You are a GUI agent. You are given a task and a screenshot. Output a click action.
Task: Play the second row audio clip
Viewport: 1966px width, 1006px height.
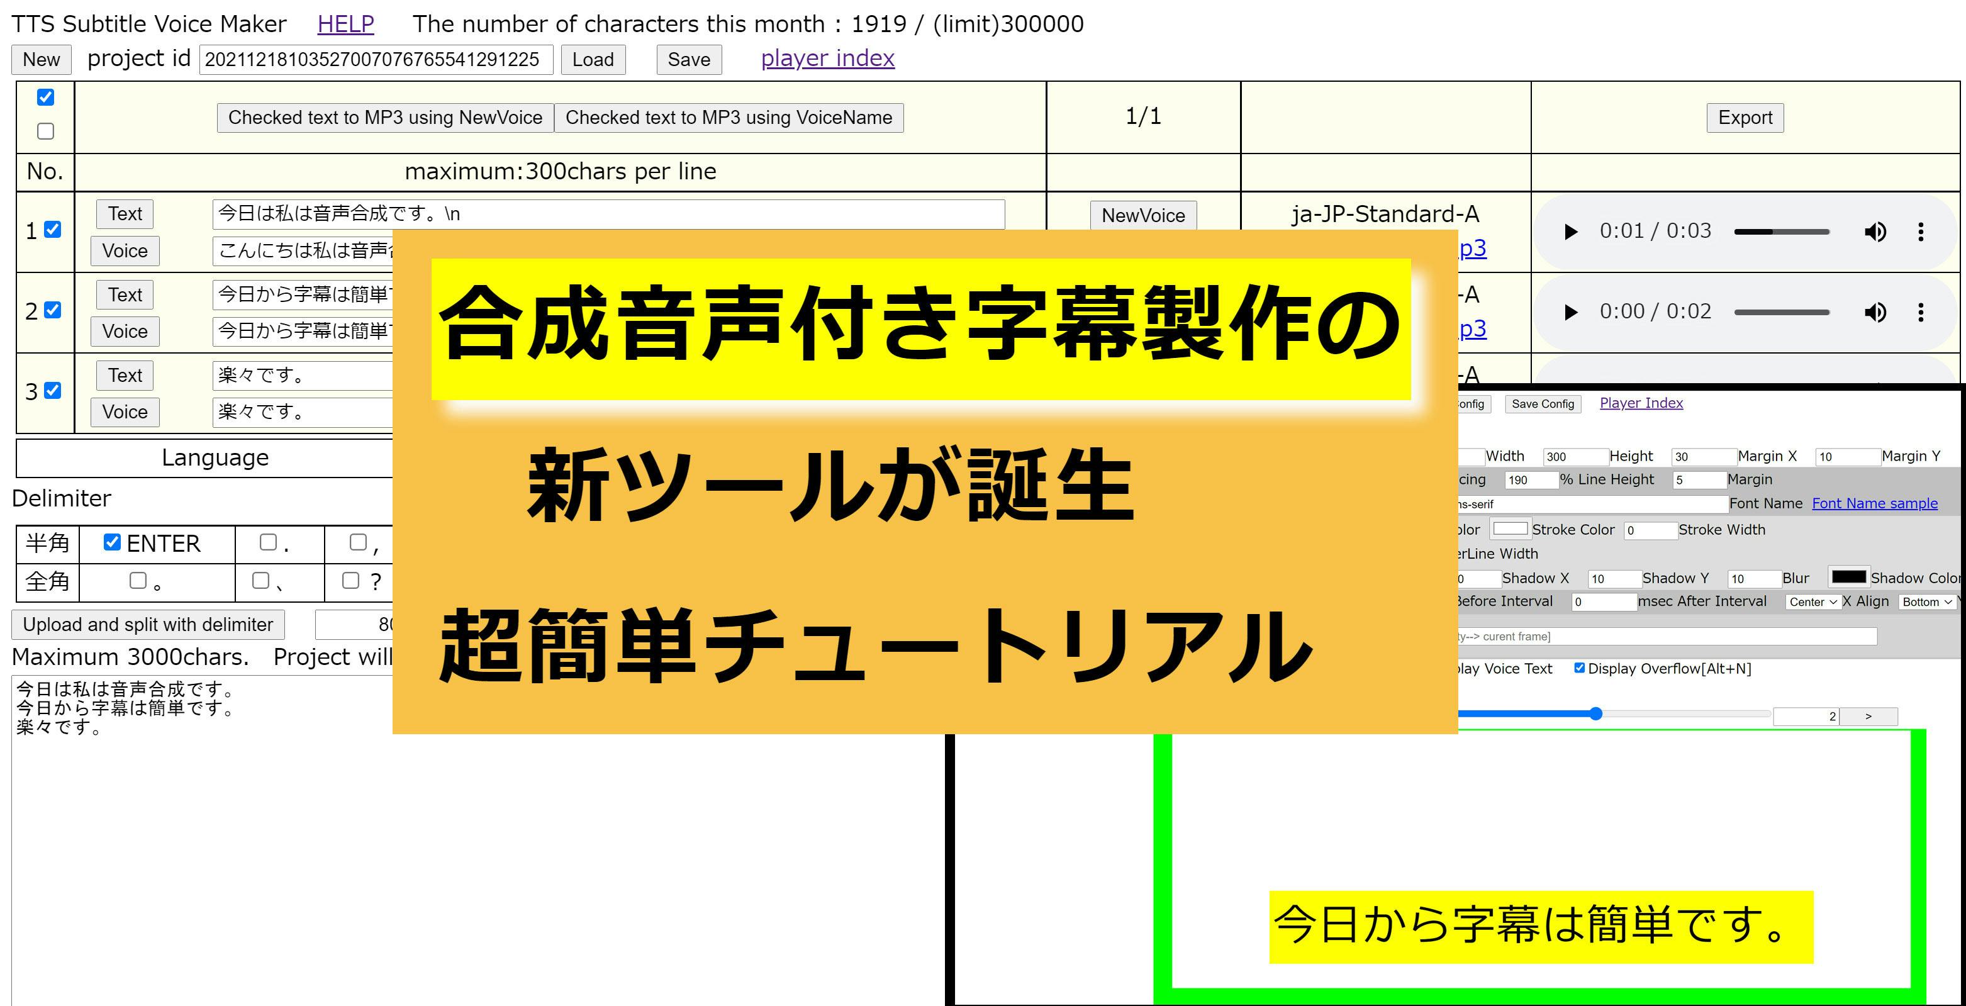[x=1571, y=312]
